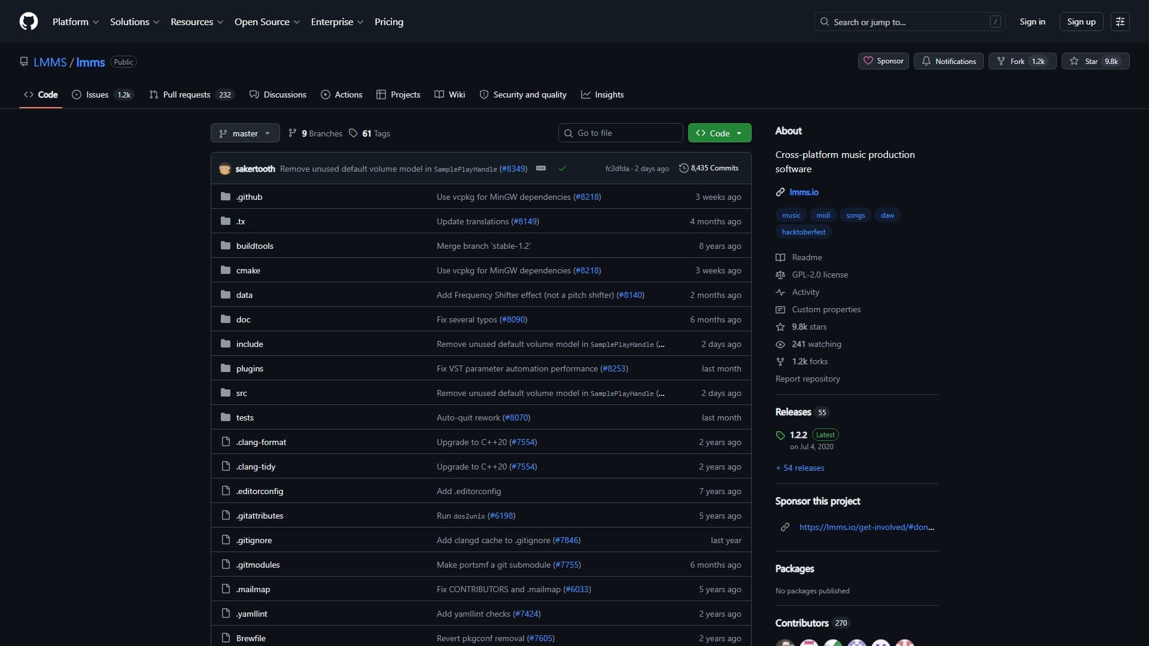This screenshot has height=646, width=1149.
Task: Expand the Open Source menu
Action: [267, 22]
